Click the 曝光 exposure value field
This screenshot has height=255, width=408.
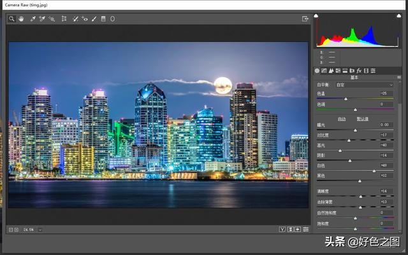385,125
